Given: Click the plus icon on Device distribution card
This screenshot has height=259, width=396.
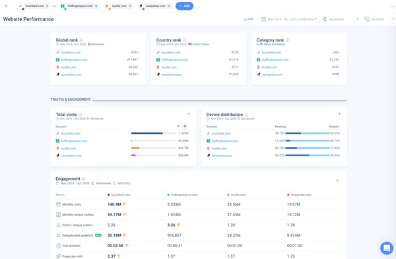Looking at the screenshot, I should [339, 114].
